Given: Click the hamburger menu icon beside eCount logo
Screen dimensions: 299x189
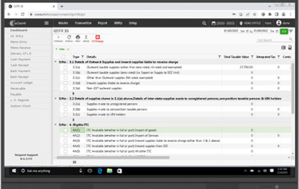Looking at the screenshot, I should point(47,23).
